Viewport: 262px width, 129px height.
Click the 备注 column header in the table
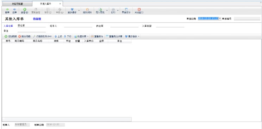point(120,41)
